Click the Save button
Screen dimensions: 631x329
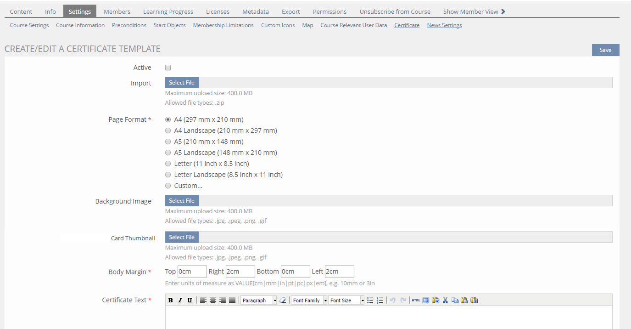pos(605,50)
